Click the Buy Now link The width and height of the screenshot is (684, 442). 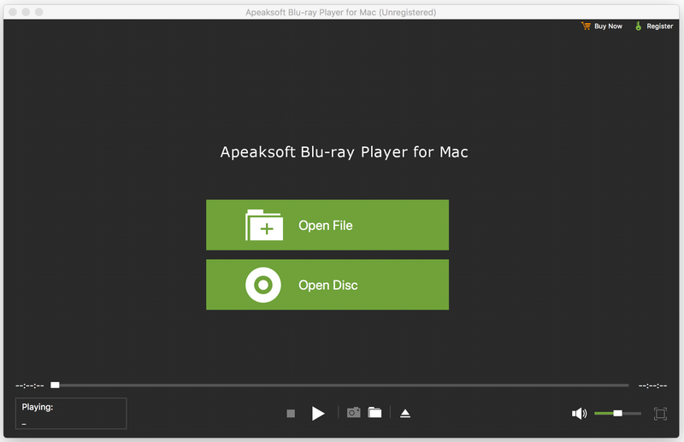602,27
